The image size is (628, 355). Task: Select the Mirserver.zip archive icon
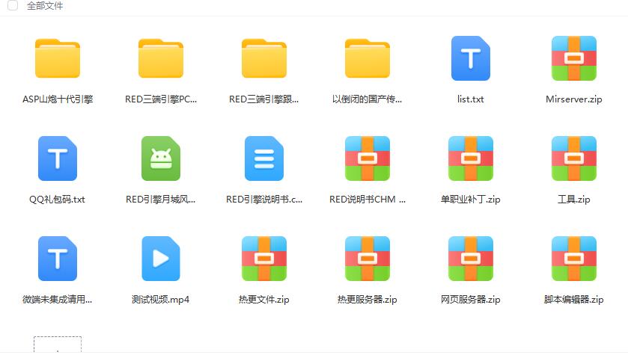pos(574,58)
